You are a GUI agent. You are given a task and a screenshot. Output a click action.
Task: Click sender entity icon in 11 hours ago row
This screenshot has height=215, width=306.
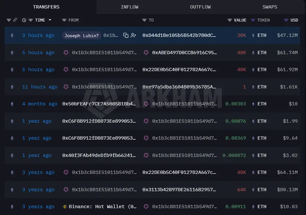(x=66, y=87)
